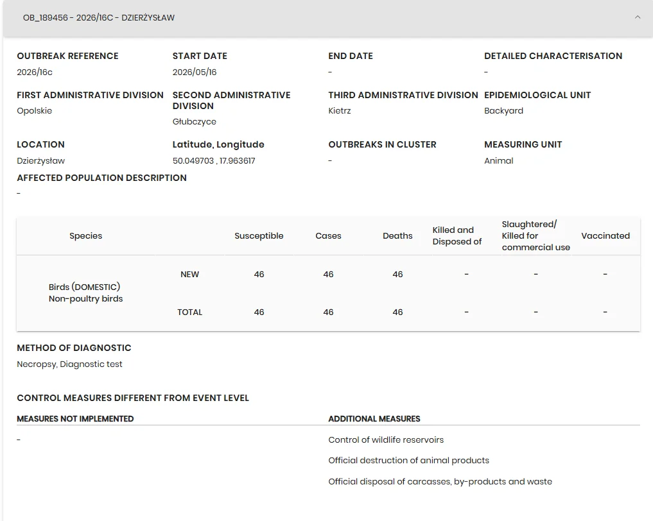
Task: Click the Slaughtered/Killed for commercial use header
Action: click(535, 235)
